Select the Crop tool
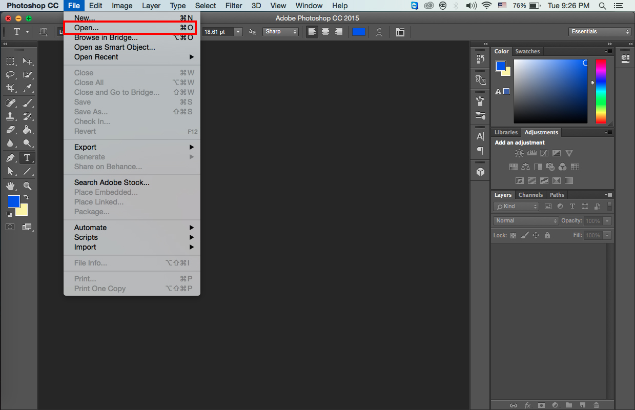 10,88
